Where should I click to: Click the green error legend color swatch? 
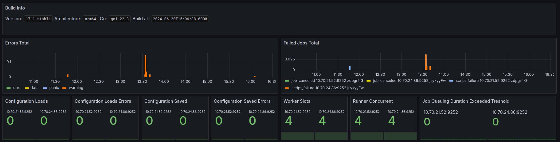tap(9, 88)
